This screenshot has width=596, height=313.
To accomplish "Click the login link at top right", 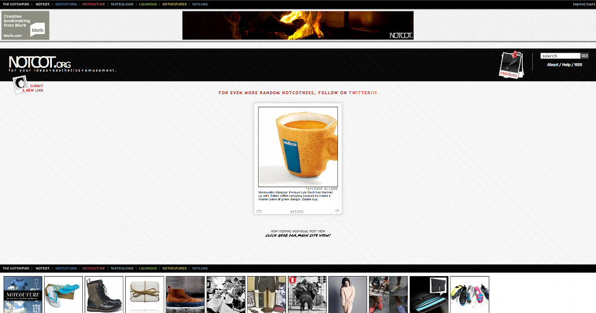I will point(590,4).
